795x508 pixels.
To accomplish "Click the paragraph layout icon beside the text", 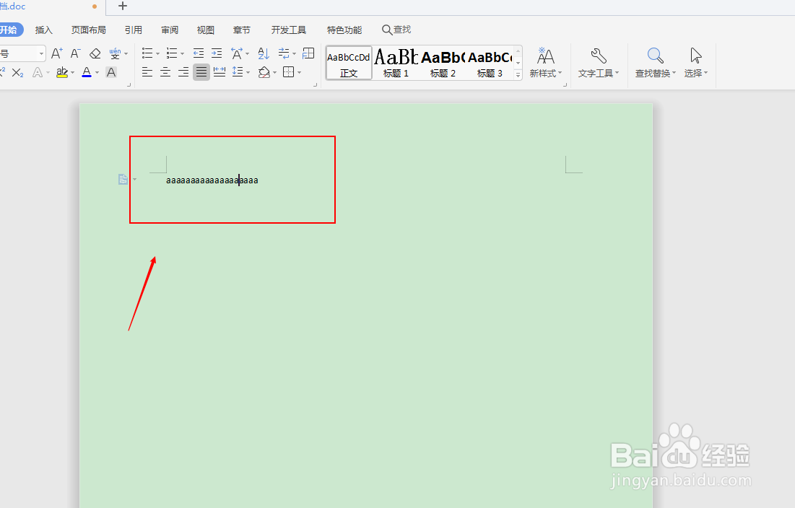I will [x=123, y=179].
